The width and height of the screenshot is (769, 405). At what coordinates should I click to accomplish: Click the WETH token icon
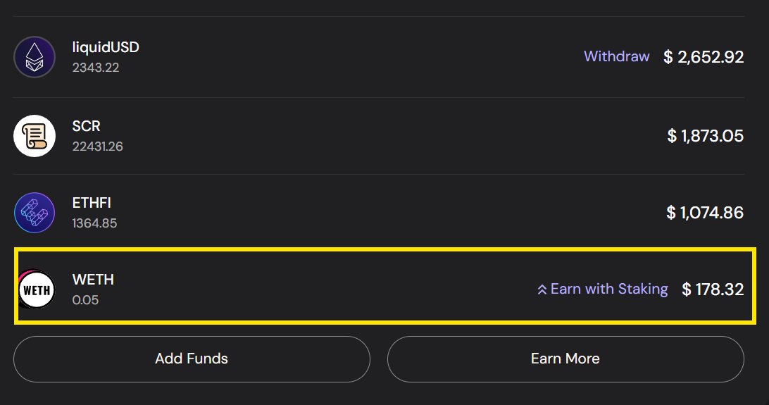click(x=36, y=289)
